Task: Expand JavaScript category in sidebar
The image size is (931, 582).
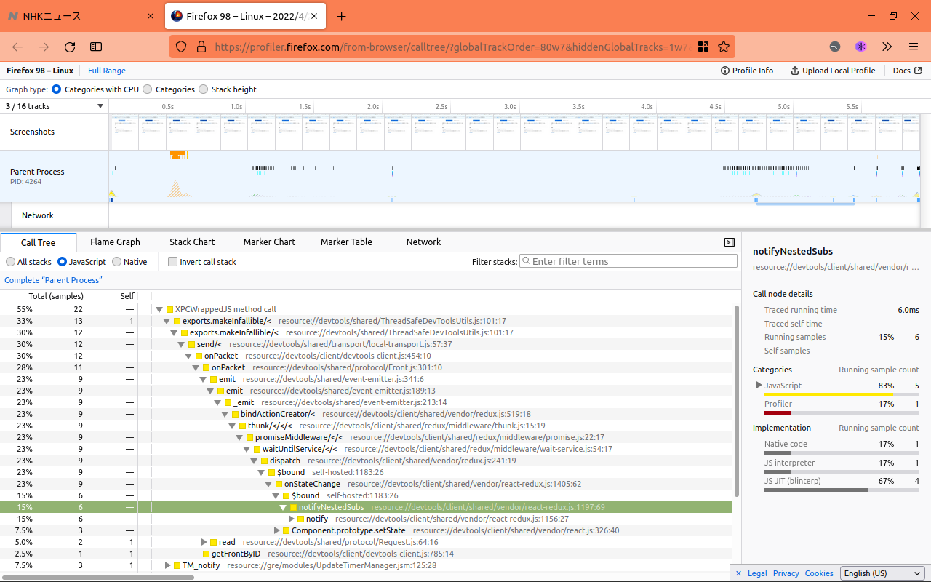Action: 759,385
